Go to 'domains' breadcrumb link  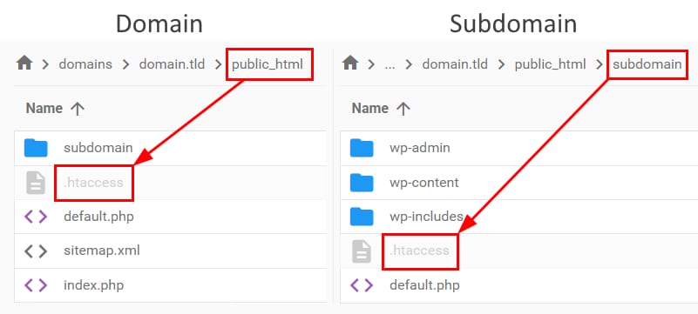[85, 64]
